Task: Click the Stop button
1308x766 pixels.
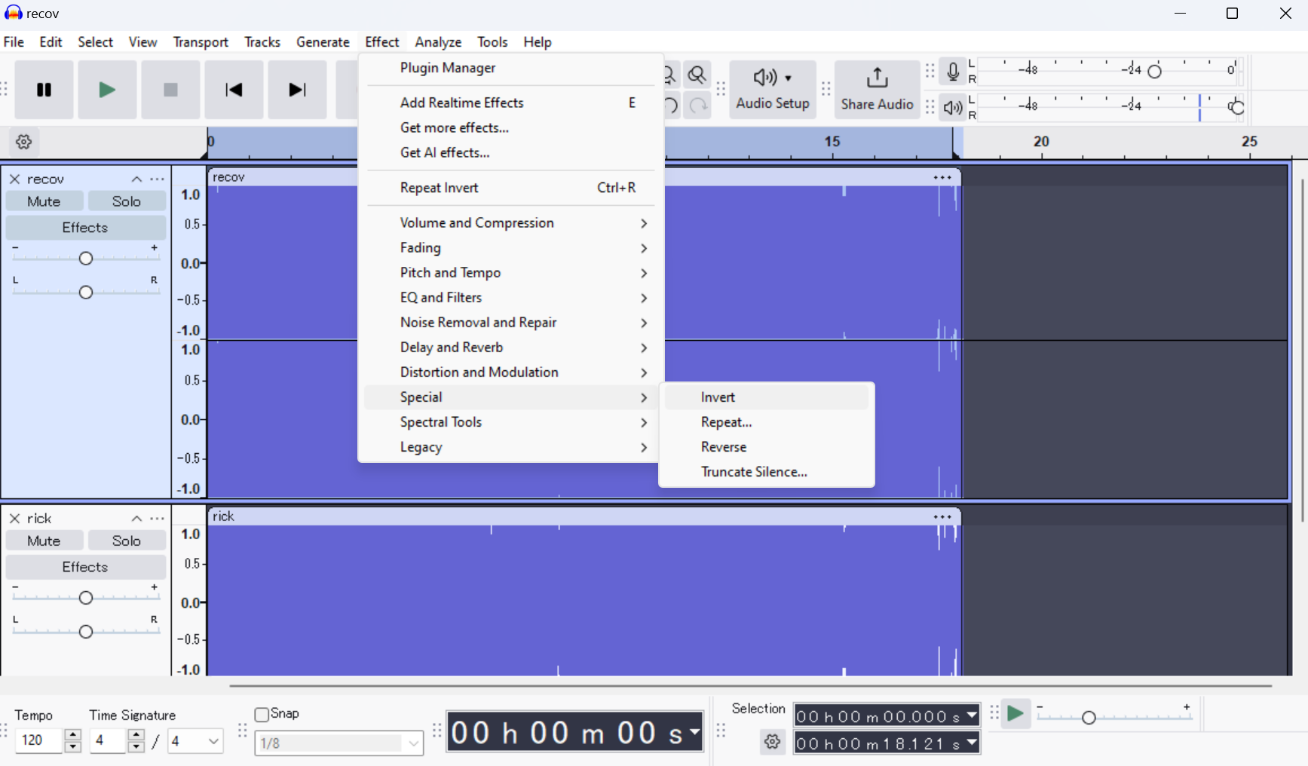Action: tap(170, 90)
